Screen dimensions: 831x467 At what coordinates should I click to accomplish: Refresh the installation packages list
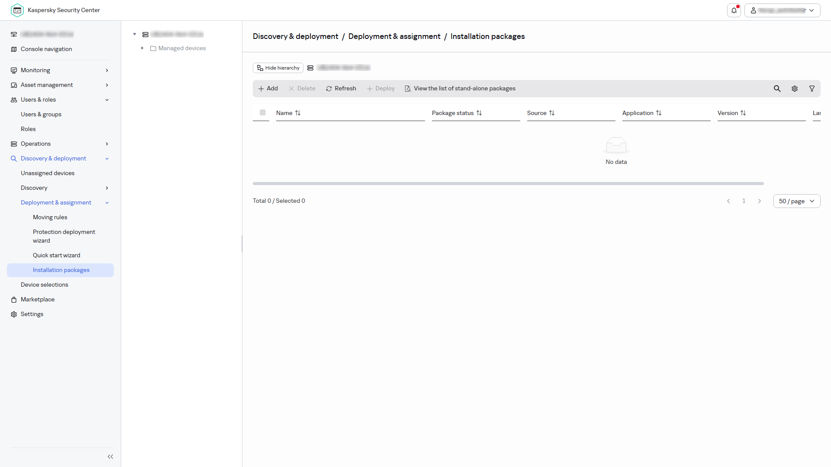click(341, 89)
